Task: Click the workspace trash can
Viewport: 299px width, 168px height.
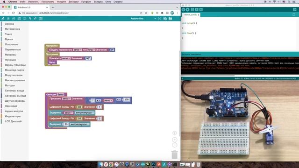Action: point(174,154)
